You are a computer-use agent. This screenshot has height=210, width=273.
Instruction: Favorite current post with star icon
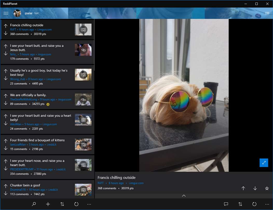pos(267,188)
